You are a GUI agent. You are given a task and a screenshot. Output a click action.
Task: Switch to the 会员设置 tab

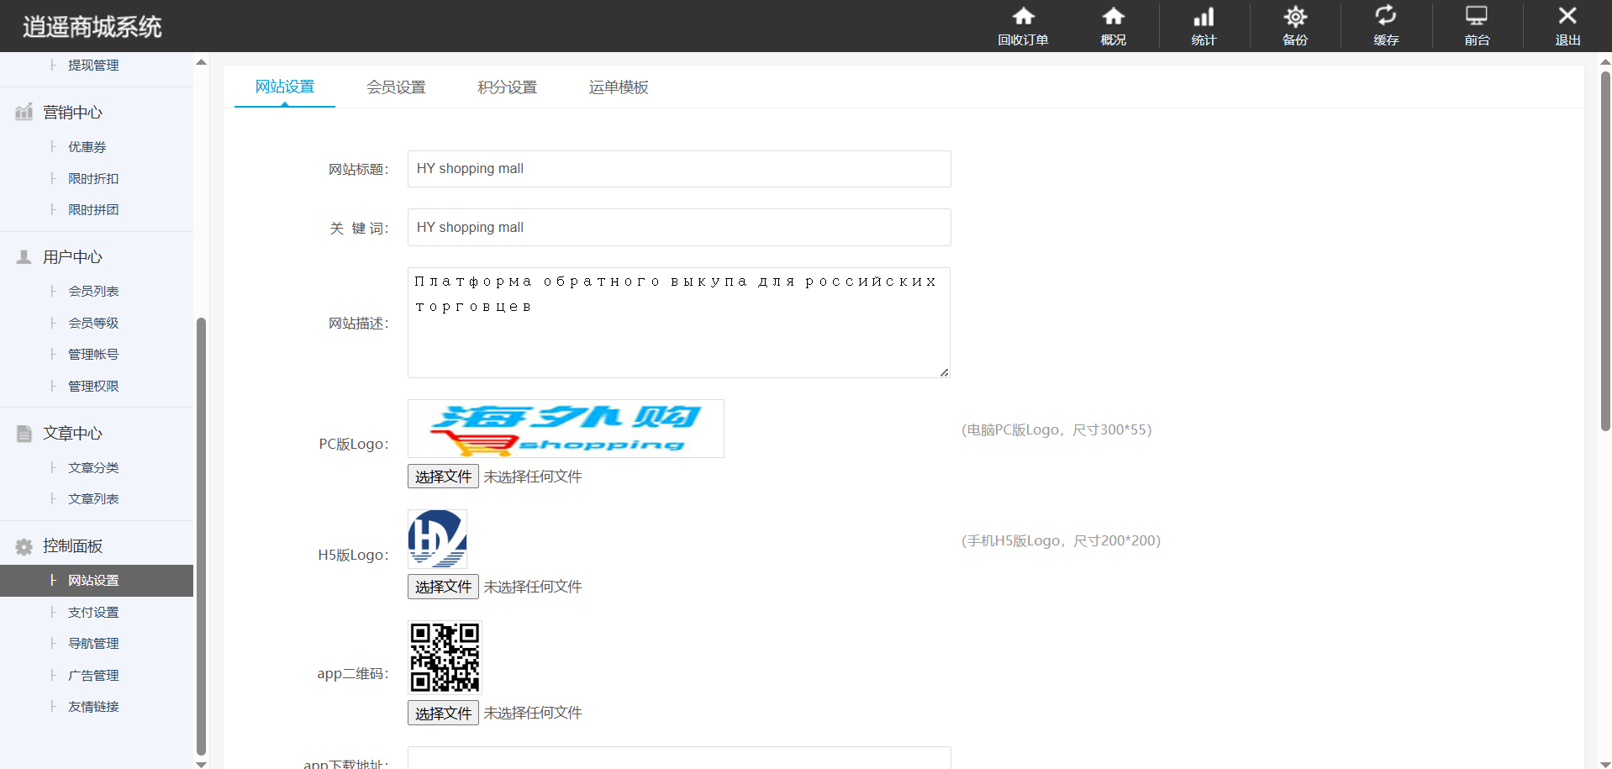pos(396,87)
